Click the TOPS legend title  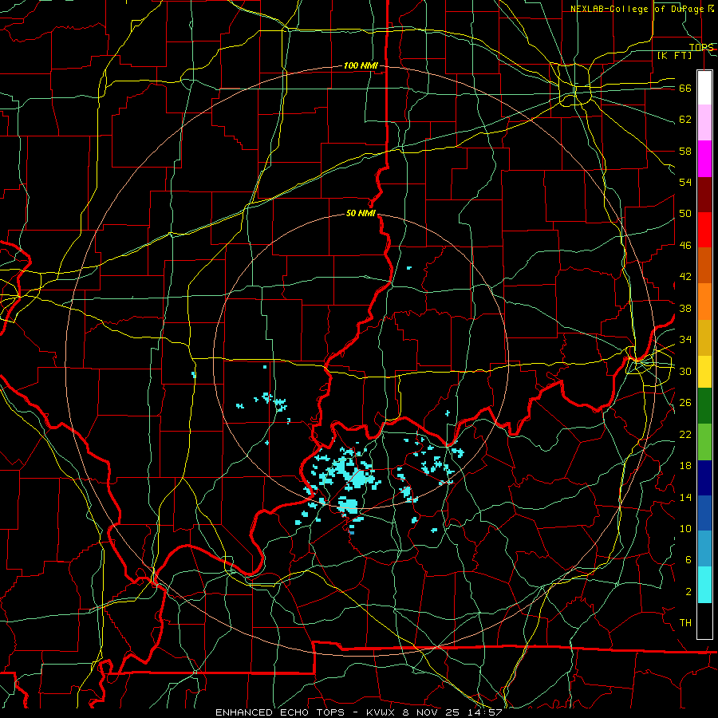(x=701, y=47)
